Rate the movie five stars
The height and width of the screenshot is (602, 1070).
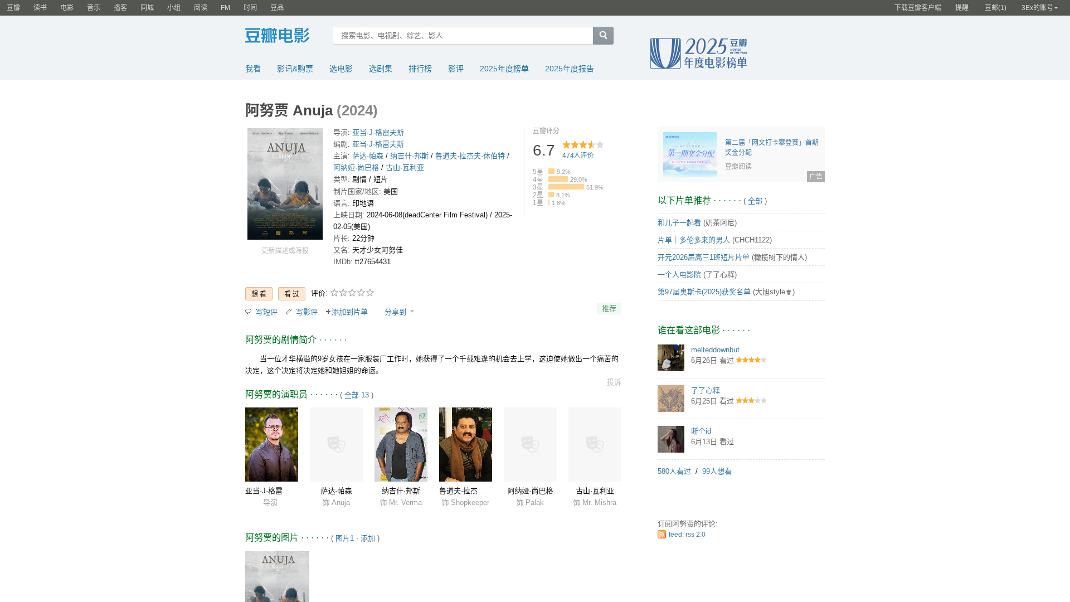(370, 293)
